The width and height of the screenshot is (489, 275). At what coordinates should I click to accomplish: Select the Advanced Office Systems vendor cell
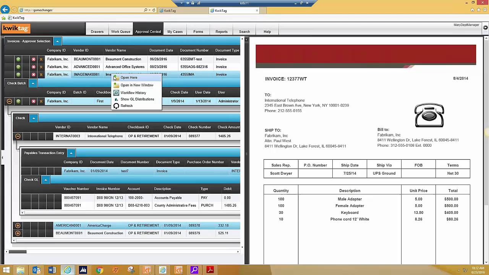point(125,67)
